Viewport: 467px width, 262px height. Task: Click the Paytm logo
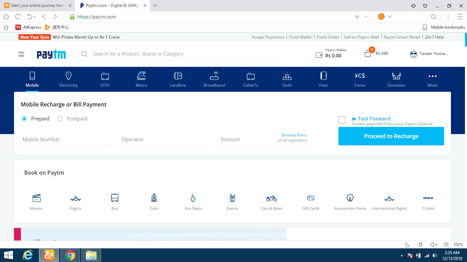(51, 54)
